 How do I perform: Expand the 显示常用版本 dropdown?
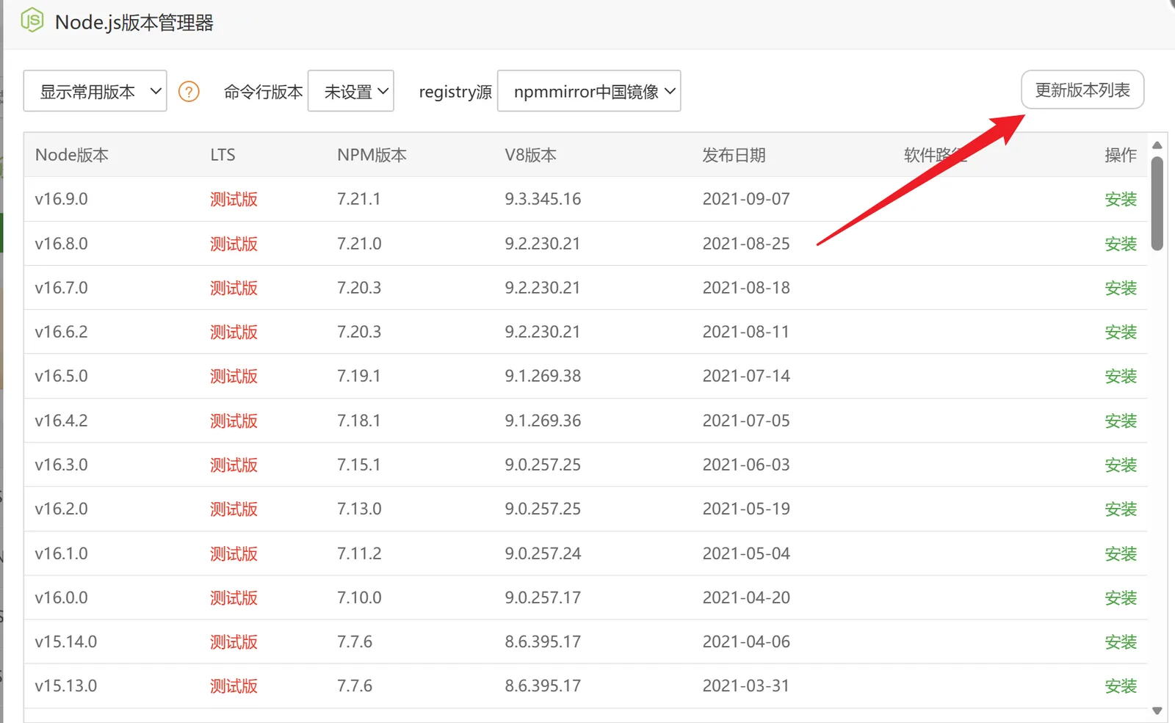(95, 91)
